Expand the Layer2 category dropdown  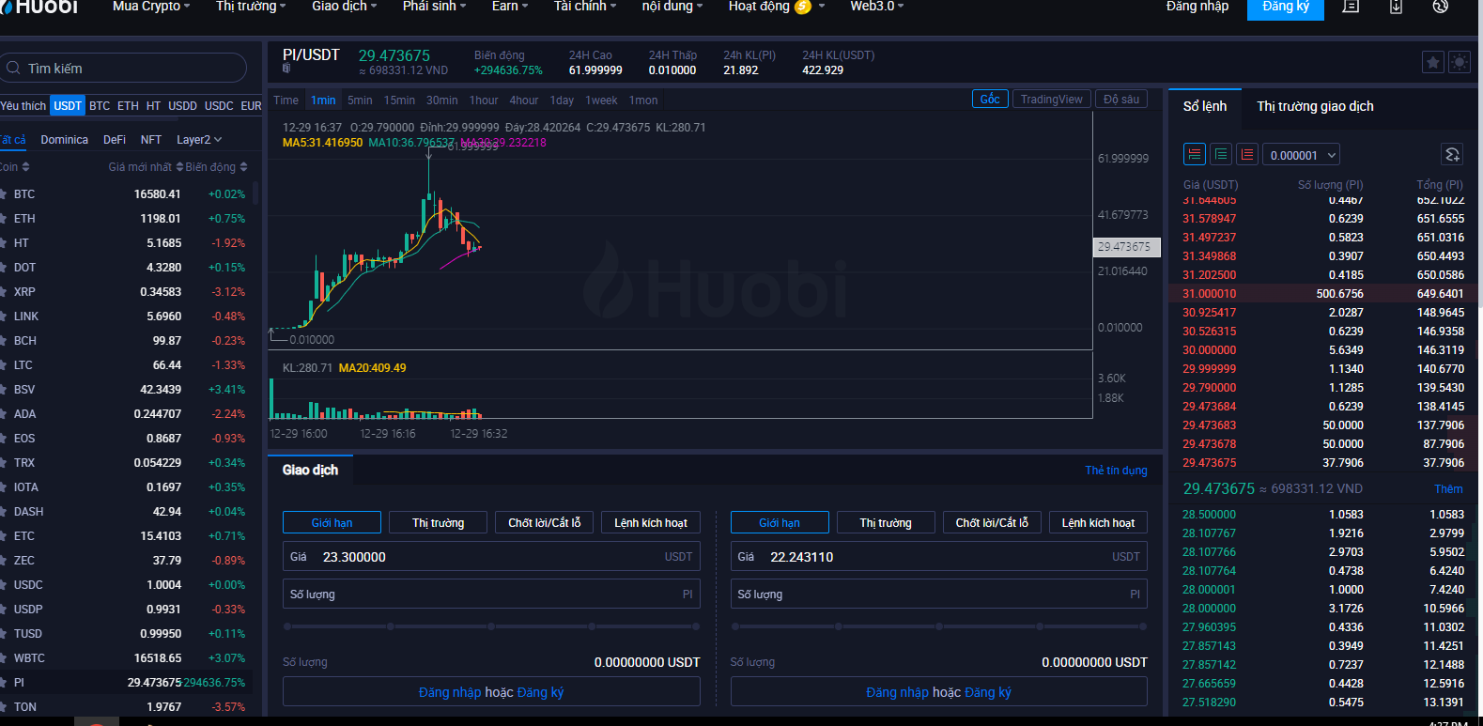coord(199,139)
